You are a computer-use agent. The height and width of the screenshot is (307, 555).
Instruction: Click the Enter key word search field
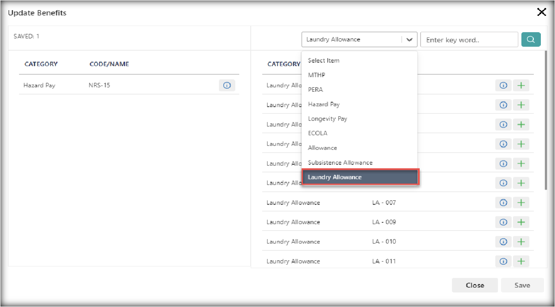[469, 40]
